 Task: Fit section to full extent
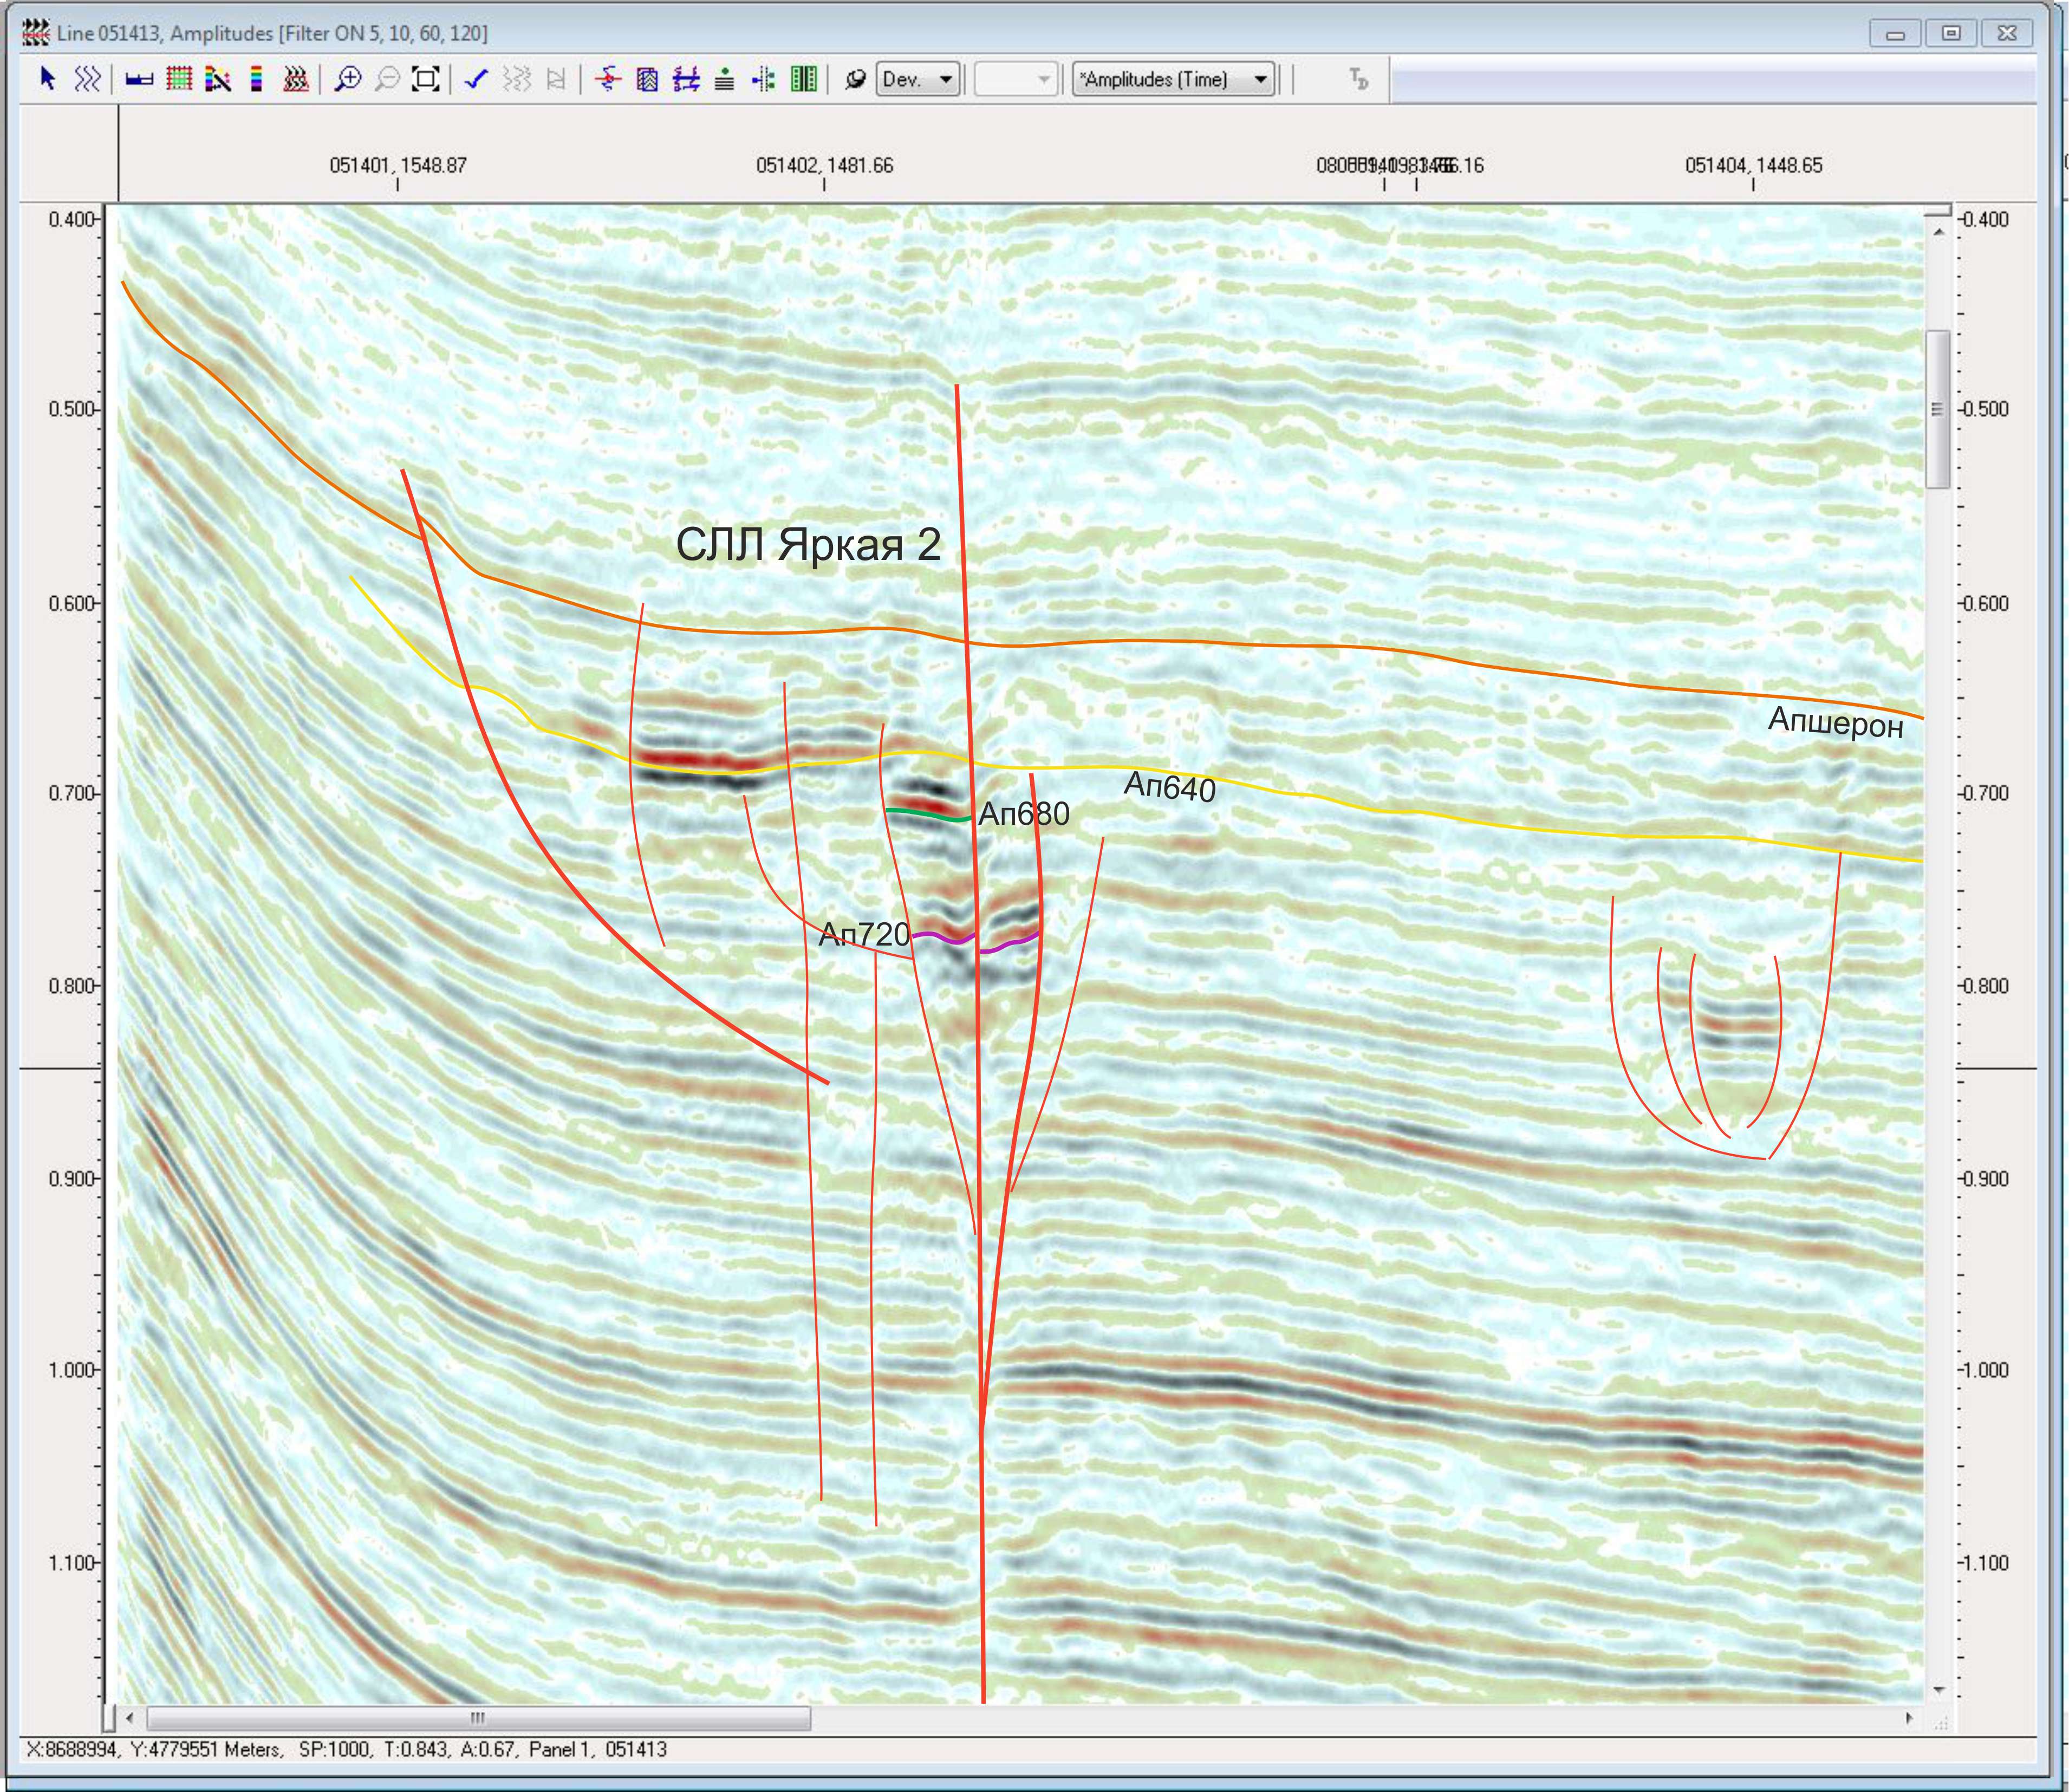click(x=426, y=79)
